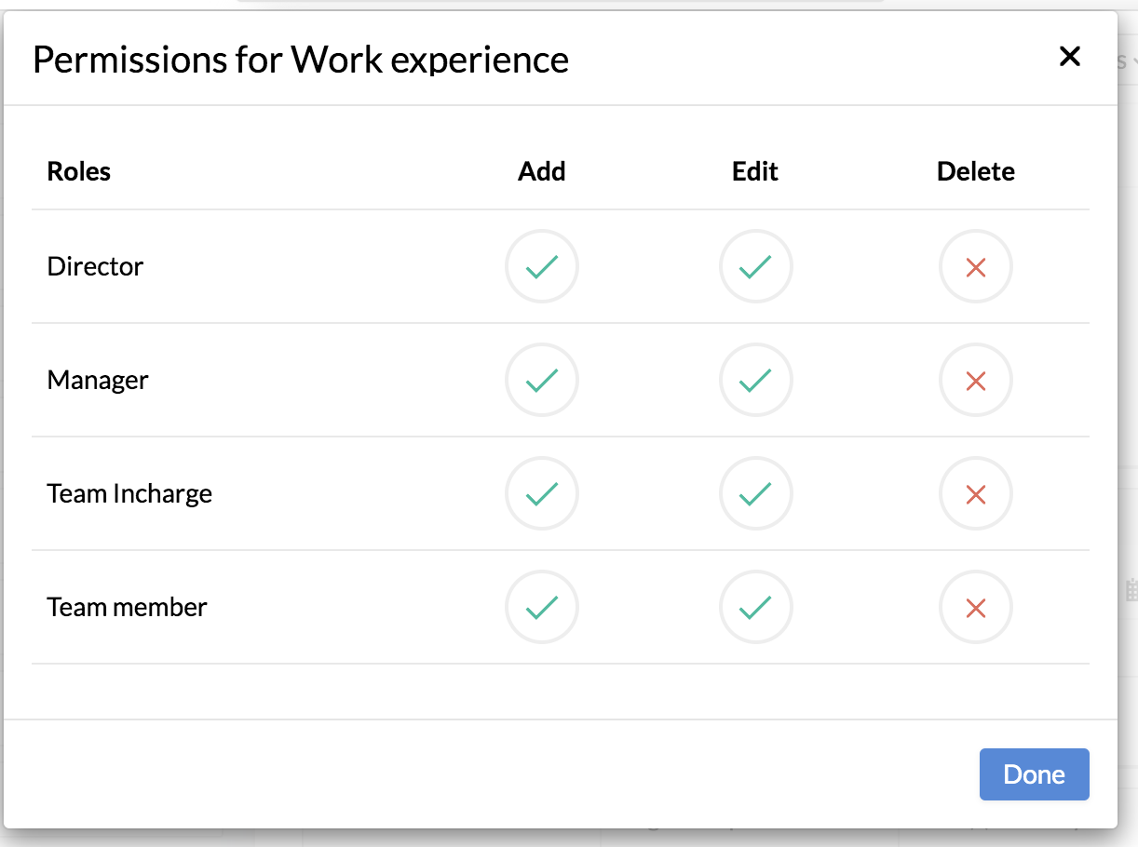This screenshot has height=847, width=1138.
Task: Toggle Add permission for Team Incharge
Action: (542, 493)
